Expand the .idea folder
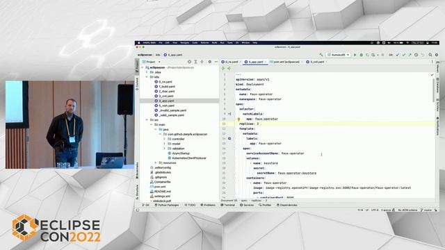The width and height of the screenshot is (445, 250). point(147,72)
